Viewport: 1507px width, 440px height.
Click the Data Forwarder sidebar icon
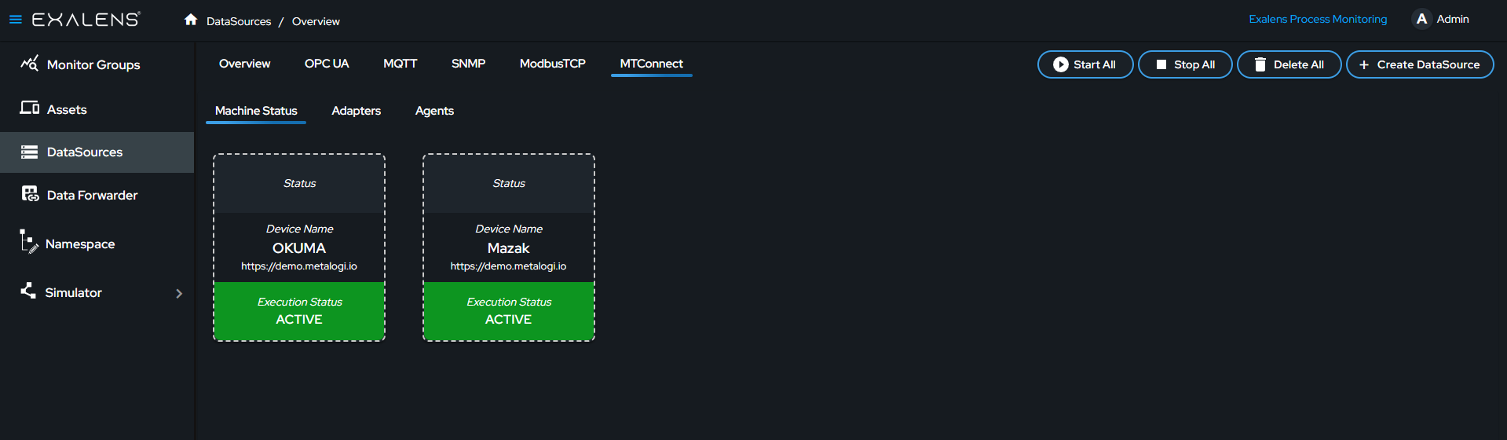click(x=30, y=194)
